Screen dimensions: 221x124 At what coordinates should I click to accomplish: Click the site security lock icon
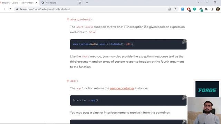(17, 9)
